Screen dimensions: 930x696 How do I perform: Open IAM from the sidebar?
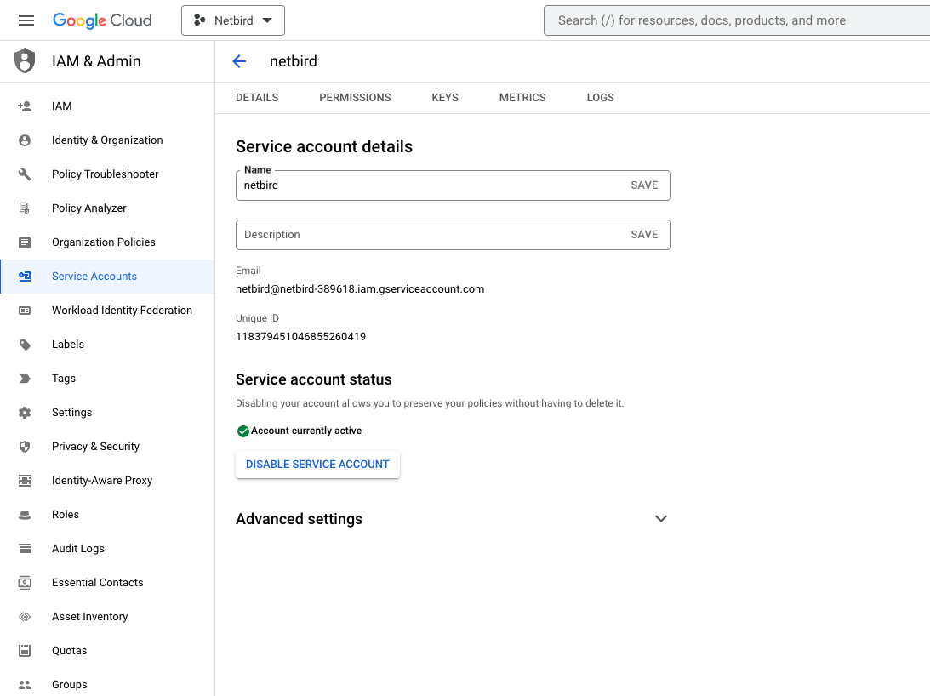(x=61, y=106)
